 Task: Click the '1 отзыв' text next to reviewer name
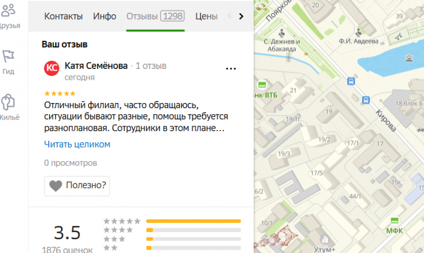(151, 66)
